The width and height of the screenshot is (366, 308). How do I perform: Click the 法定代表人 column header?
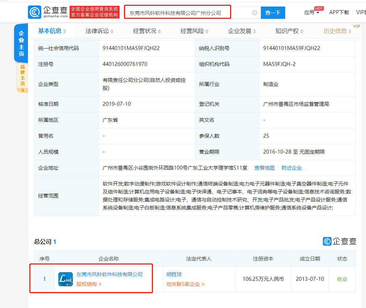click(199, 258)
